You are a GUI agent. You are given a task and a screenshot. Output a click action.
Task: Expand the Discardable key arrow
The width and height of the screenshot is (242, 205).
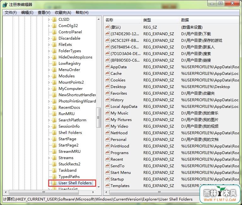[x=49, y=38]
